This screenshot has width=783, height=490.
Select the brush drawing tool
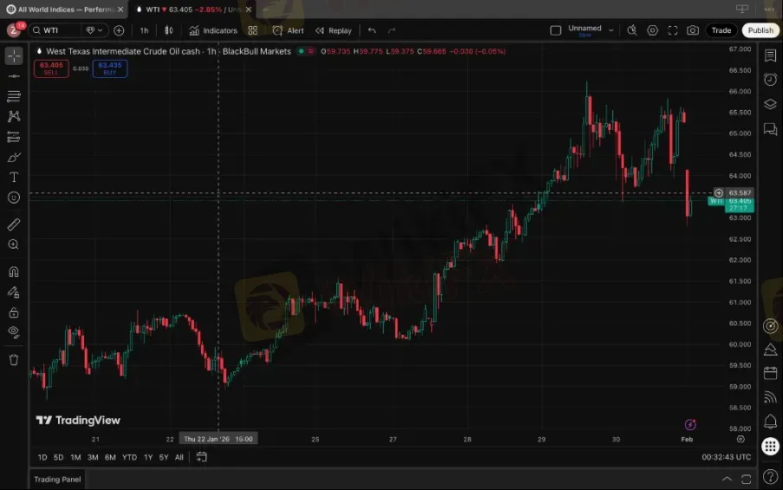pos(14,158)
